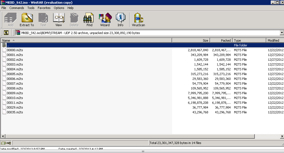284x153 pixels.
Task: Click the Delete toolbar icon
Action: pos(74,20)
